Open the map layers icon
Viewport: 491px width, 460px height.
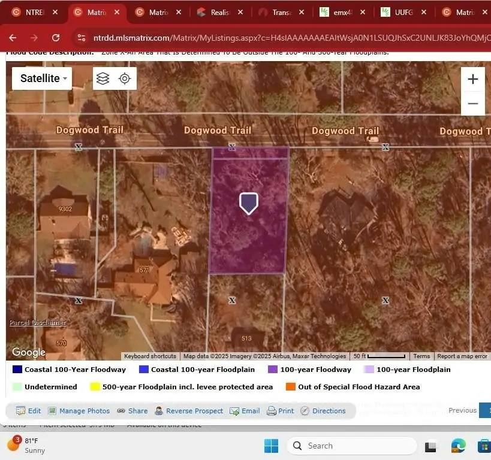click(103, 78)
